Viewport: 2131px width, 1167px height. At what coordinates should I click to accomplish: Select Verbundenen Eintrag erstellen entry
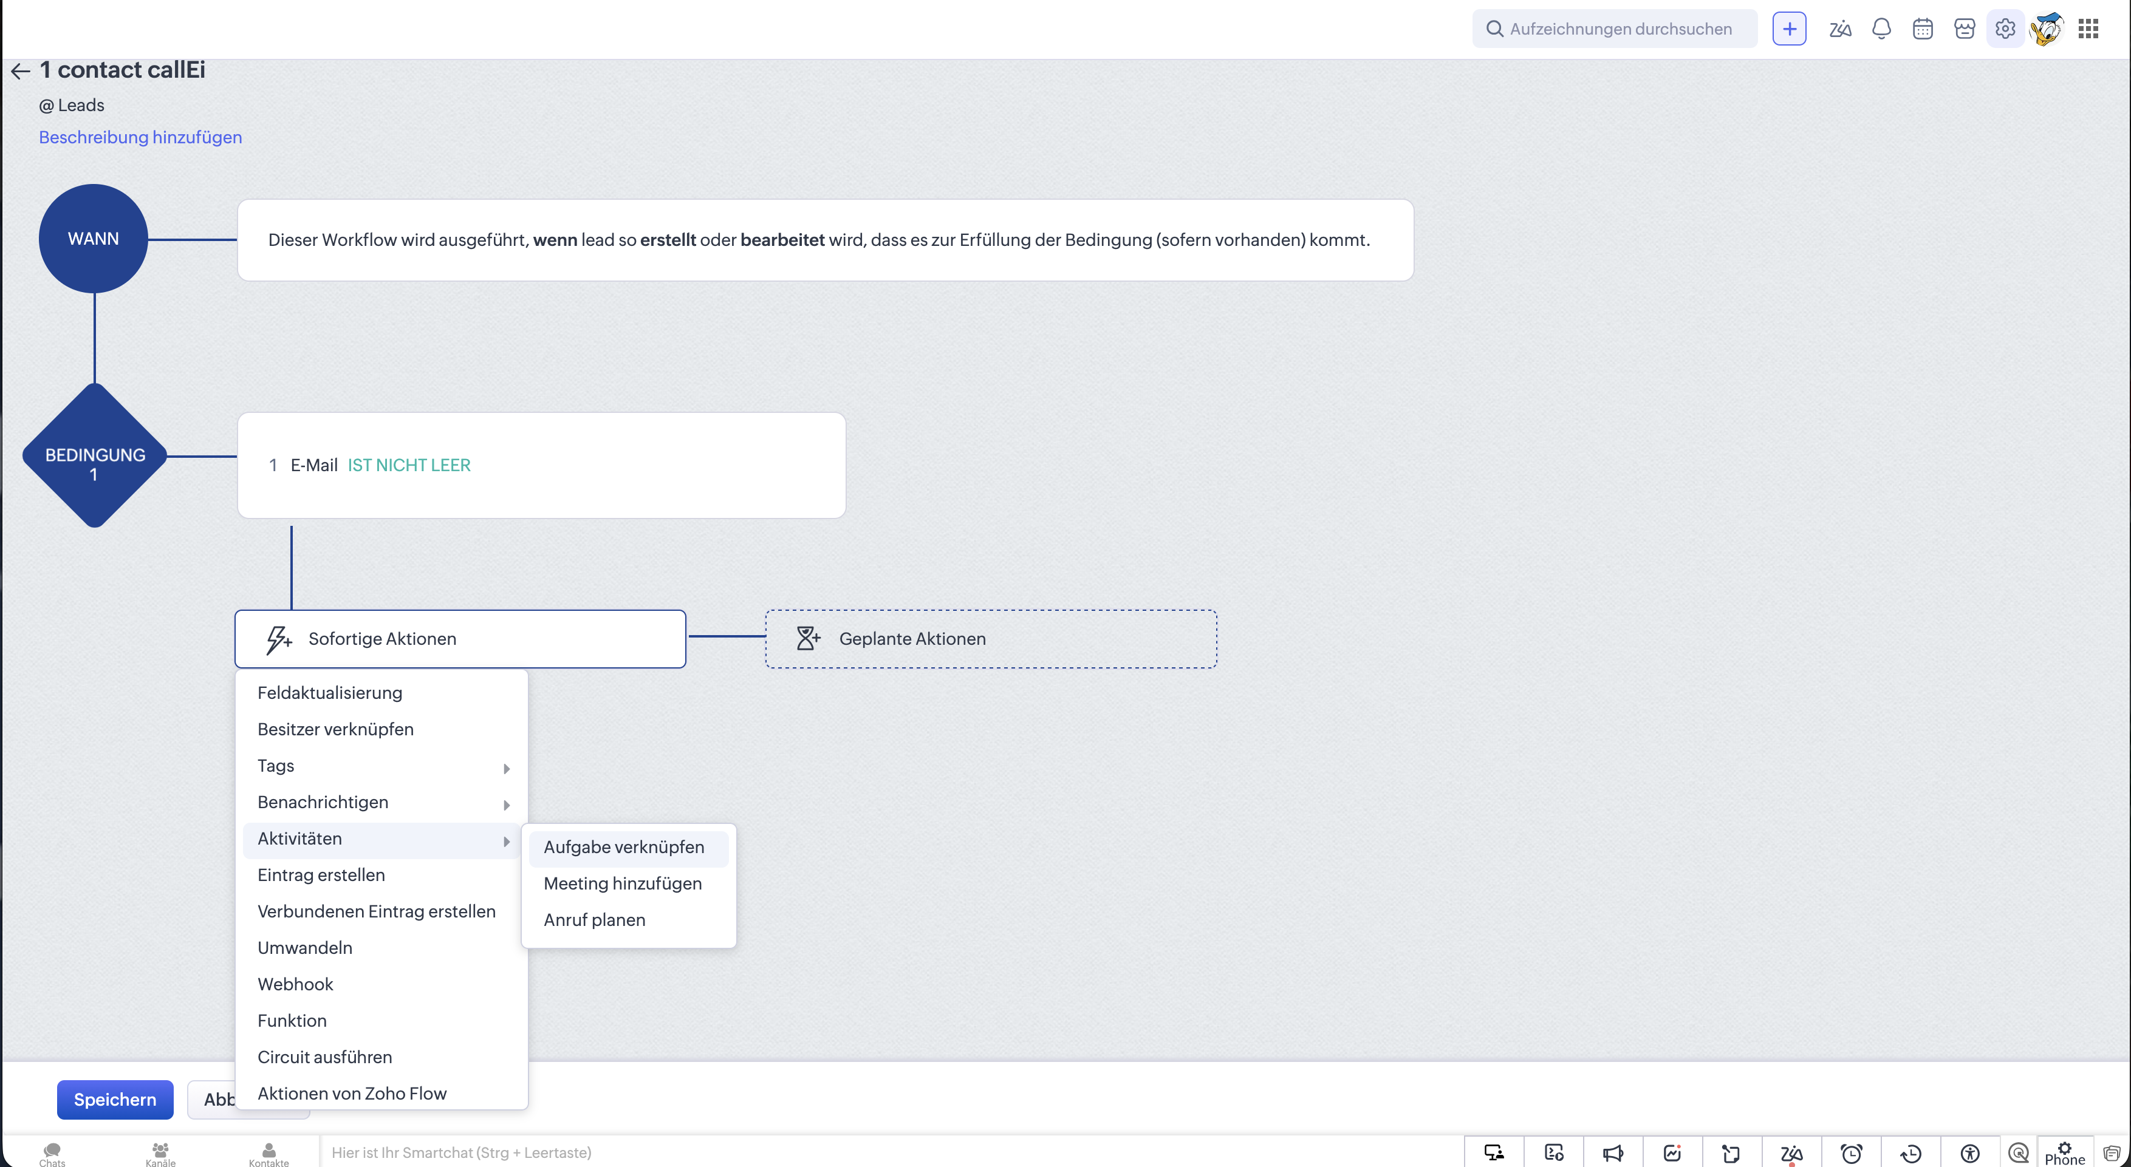(x=382, y=911)
